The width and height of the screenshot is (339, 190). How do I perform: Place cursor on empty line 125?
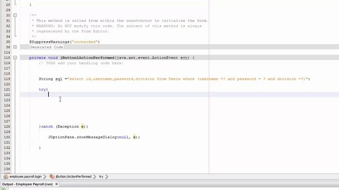[180, 110]
